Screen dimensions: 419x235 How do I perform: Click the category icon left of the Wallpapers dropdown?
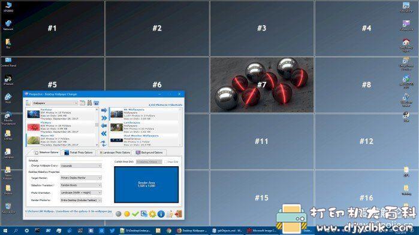pos(28,103)
